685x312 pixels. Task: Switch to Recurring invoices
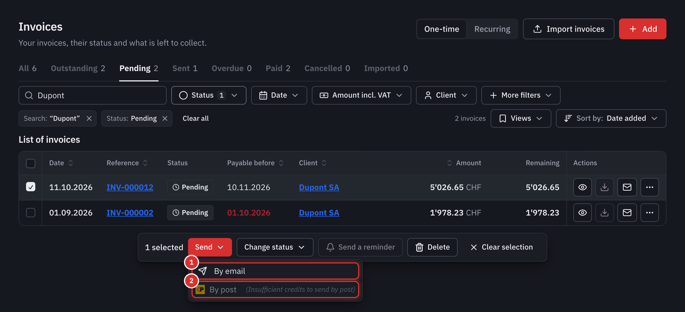click(x=492, y=29)
